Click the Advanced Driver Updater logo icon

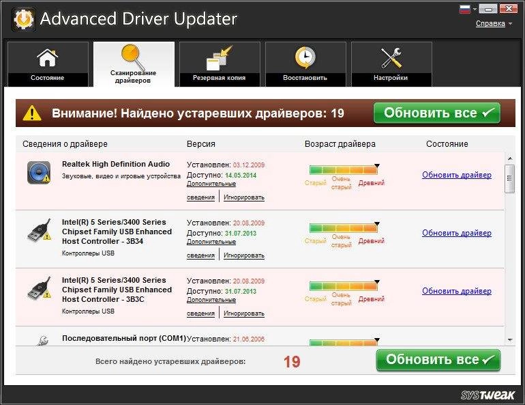pos(23,19)
